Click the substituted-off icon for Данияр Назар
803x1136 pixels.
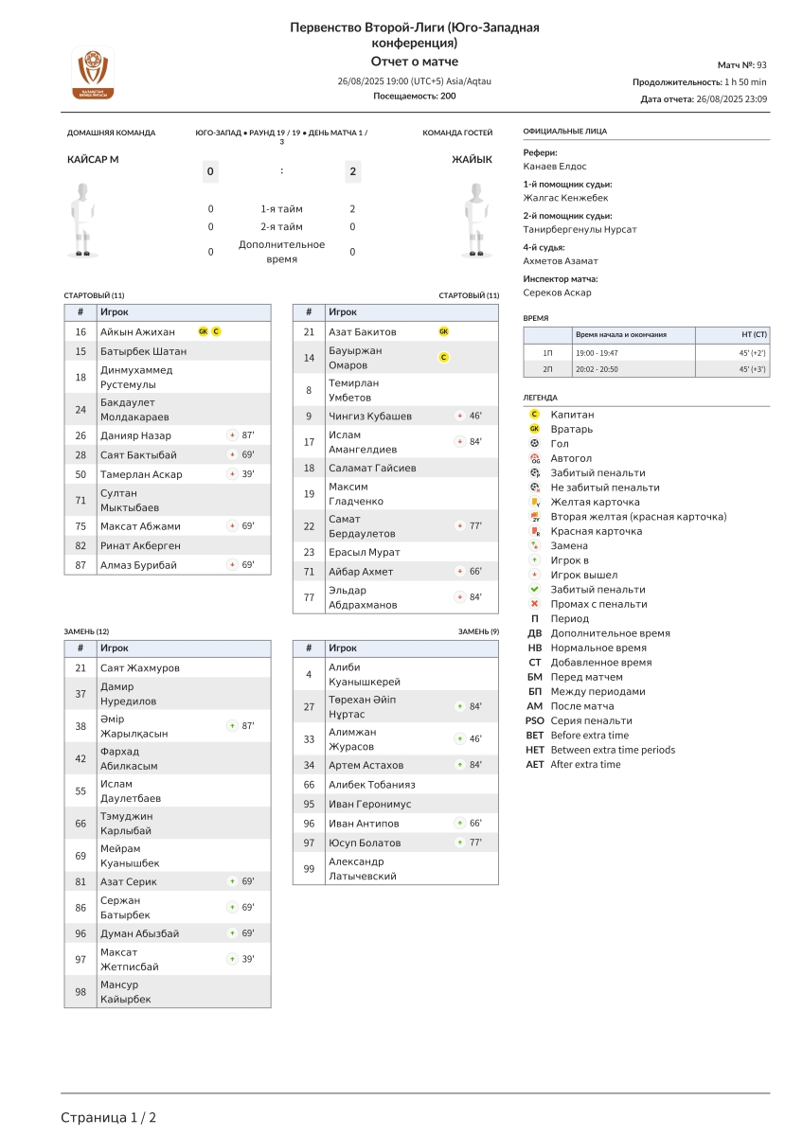(x=232, y=435)
